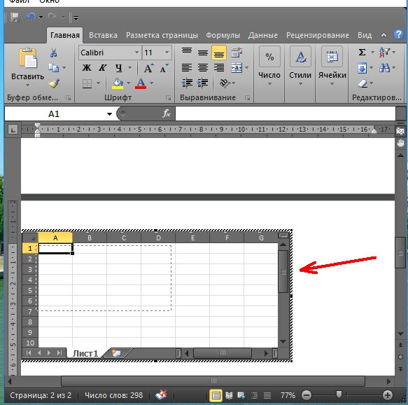Click the Wrap Text icon
The width and height of the screenshot is (408, 405).
(237, 53)
